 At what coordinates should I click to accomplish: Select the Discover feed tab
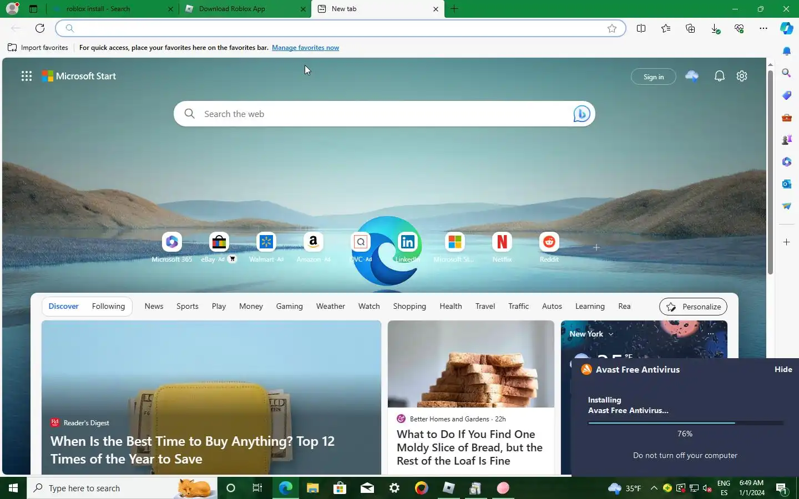[x=63, y=306]
